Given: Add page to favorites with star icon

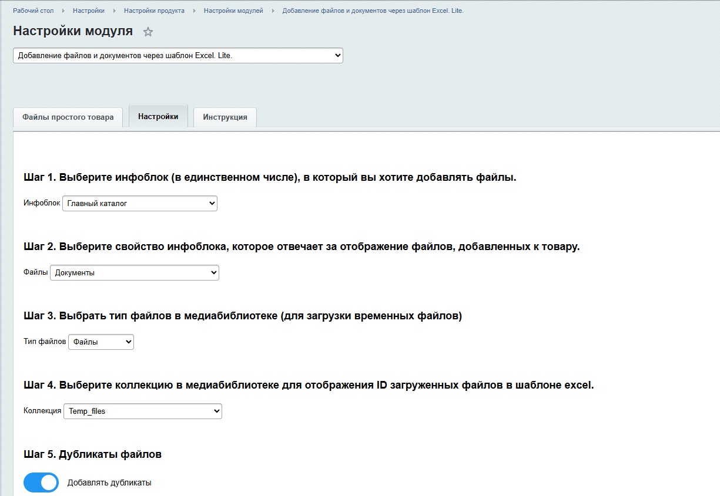Looking at the screenshot, I should click(x=148, y=32).
